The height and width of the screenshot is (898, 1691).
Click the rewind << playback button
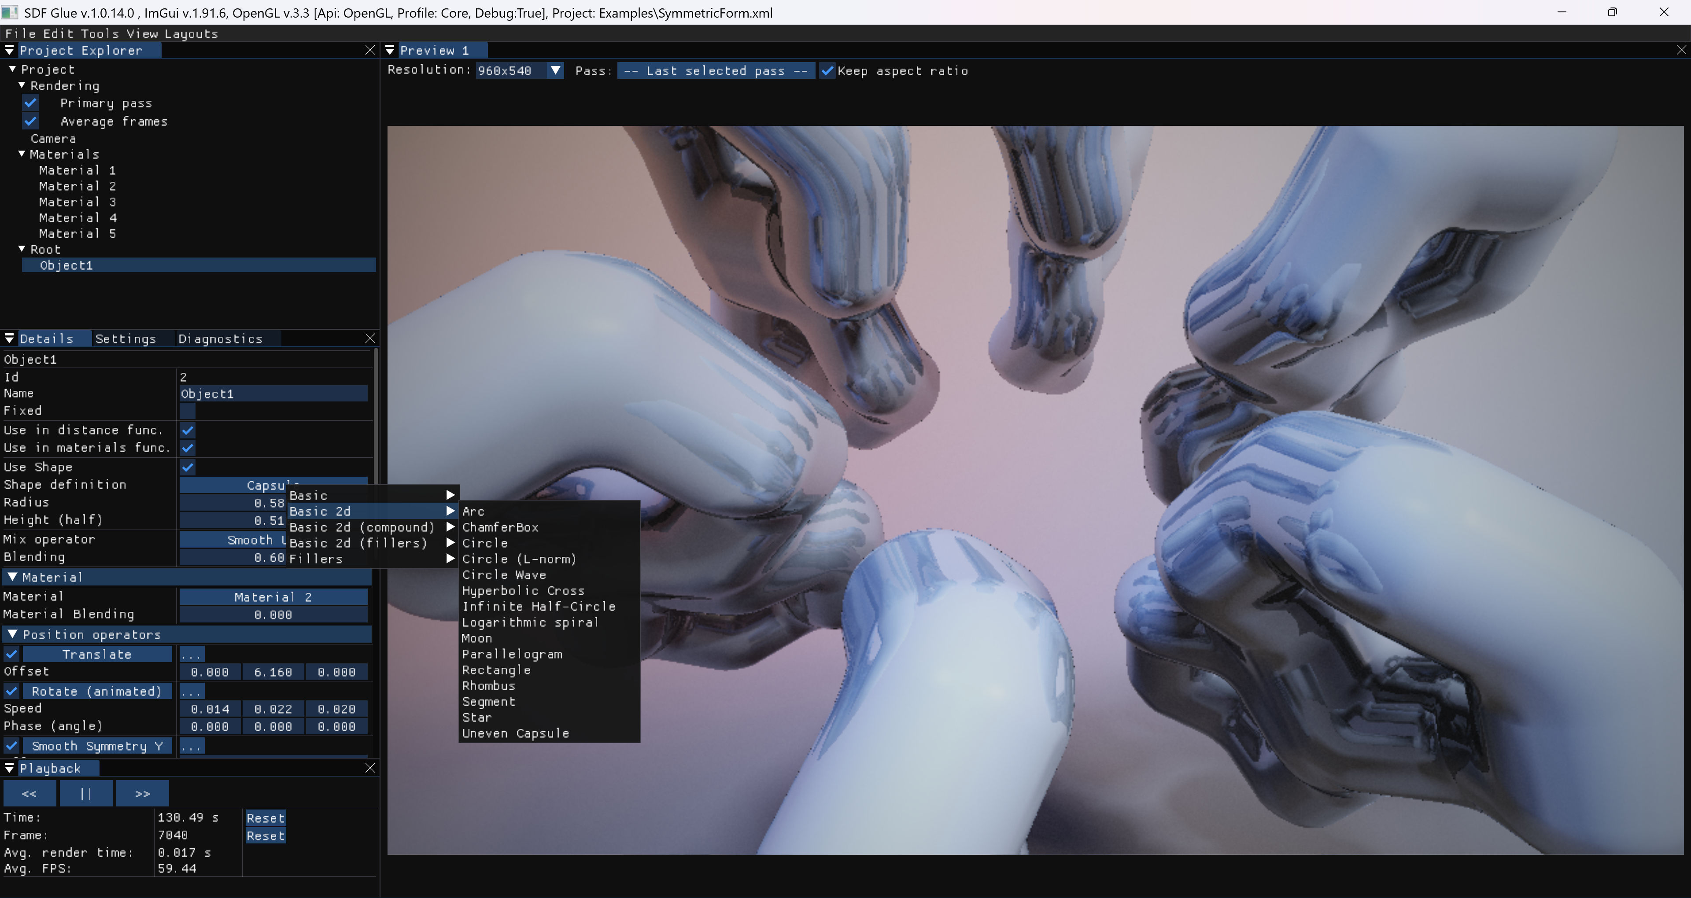30,793
